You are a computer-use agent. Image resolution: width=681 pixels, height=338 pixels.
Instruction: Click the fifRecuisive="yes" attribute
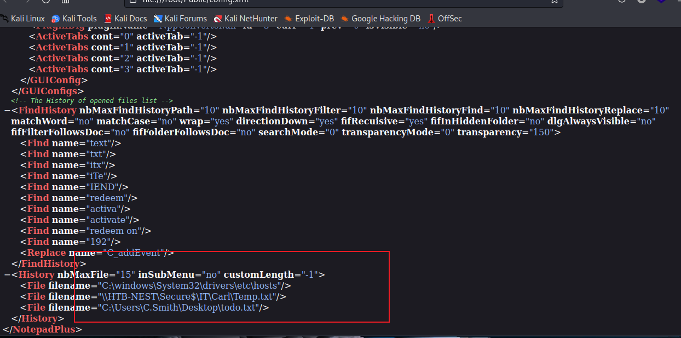point(384,121)
